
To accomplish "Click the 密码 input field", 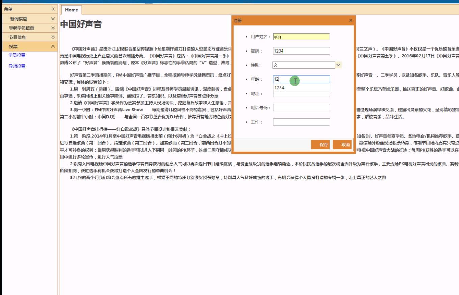I will click(301, 51).
